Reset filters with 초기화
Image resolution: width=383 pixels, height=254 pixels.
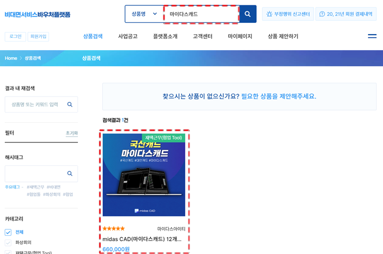pos(72,133)
